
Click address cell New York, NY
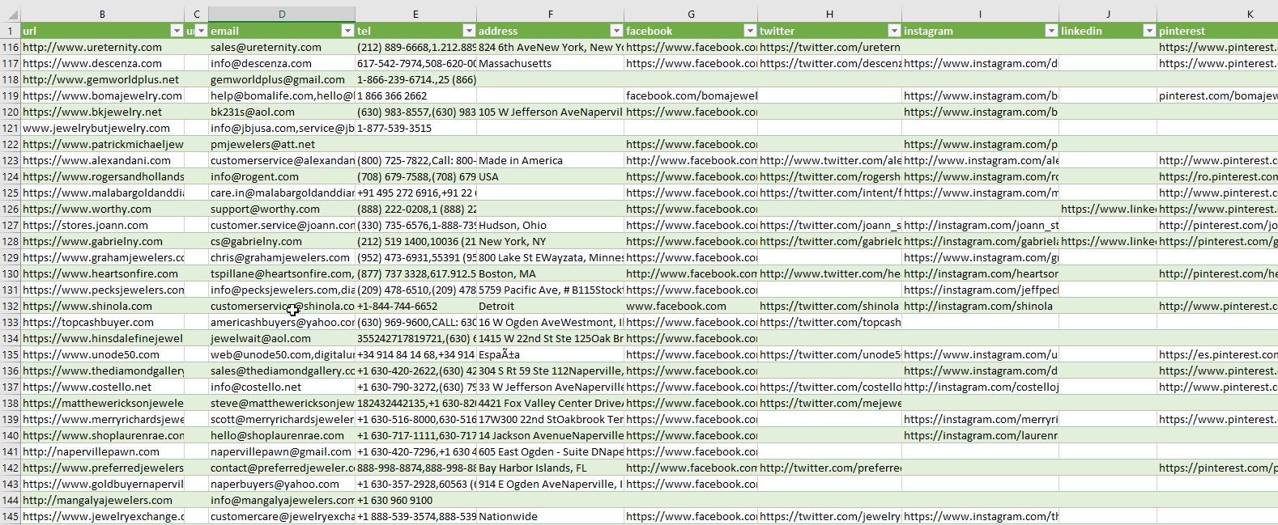[550, 241]
